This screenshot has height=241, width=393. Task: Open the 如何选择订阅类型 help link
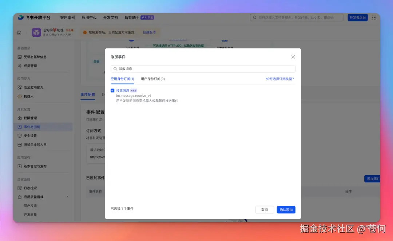[x=279, y=79]
